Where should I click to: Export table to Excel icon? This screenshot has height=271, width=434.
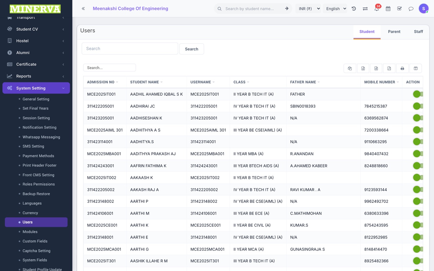pos(363,68)
